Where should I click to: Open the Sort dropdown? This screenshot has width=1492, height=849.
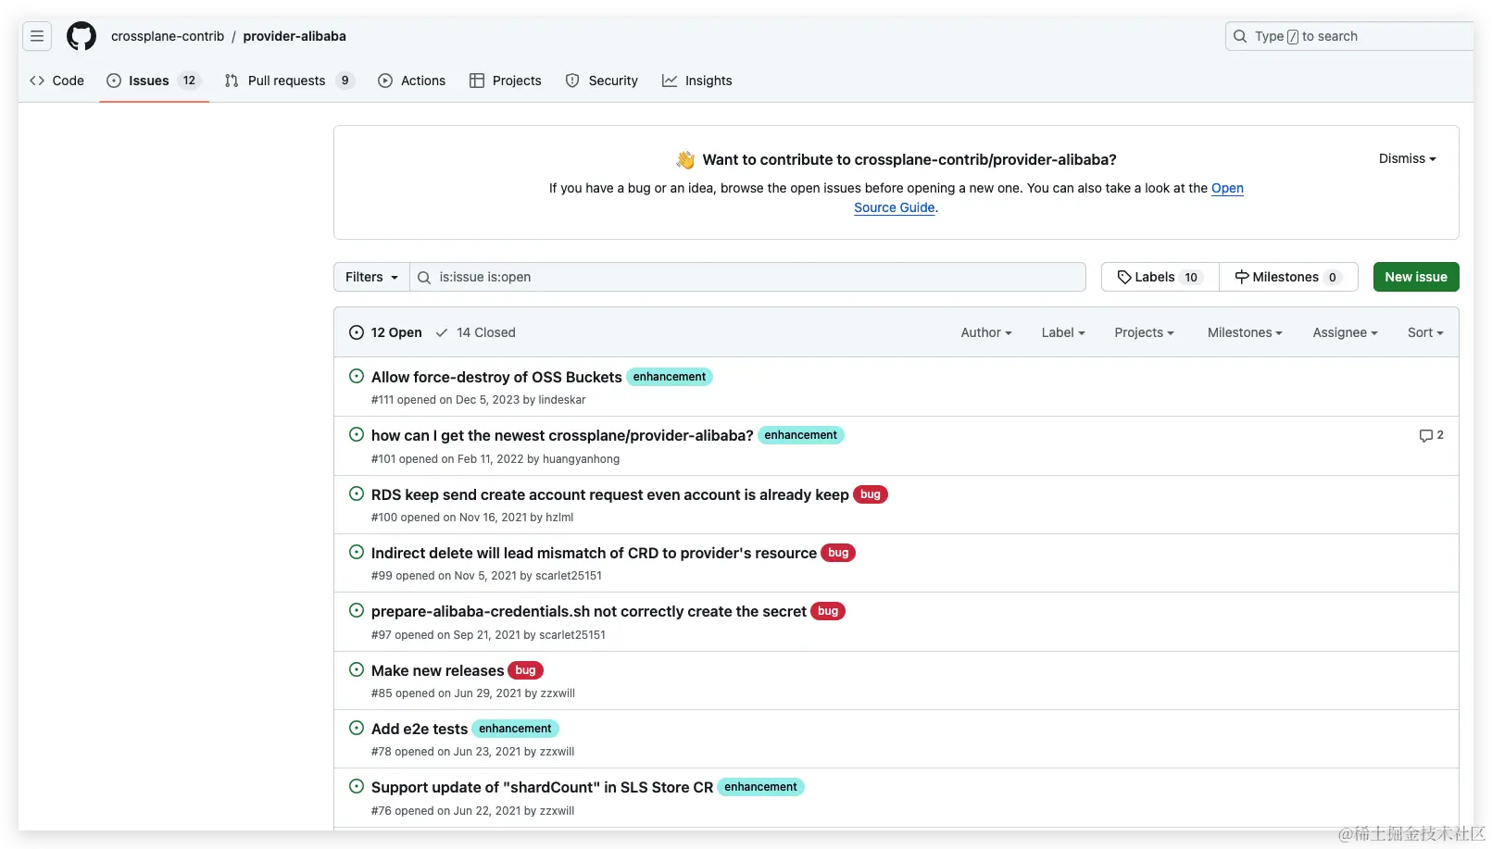(1425, 332)
